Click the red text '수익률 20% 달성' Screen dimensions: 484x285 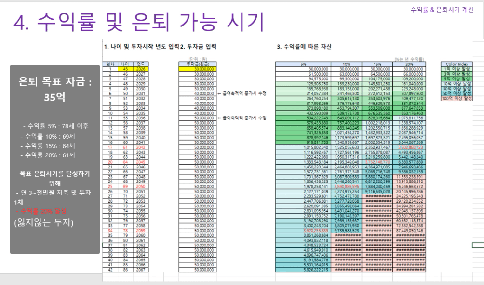tap(41, 211)
